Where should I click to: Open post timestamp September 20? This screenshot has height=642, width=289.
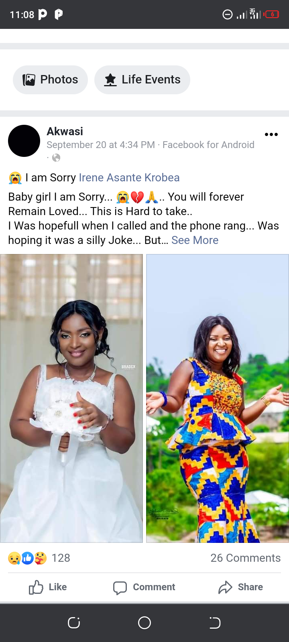[x=101, y=145]
